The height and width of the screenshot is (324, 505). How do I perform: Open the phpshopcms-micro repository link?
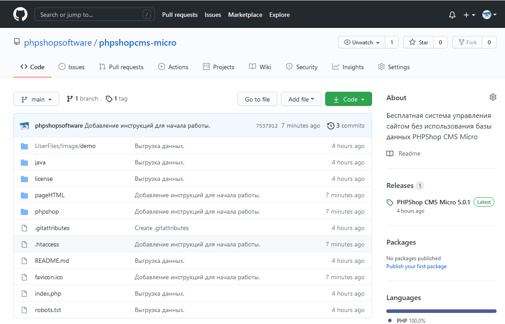137,43
